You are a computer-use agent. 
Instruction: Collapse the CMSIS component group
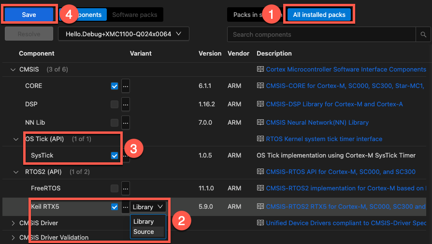pos(13,70)
